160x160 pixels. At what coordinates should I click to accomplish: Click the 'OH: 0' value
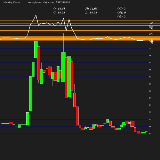(122, 13)
